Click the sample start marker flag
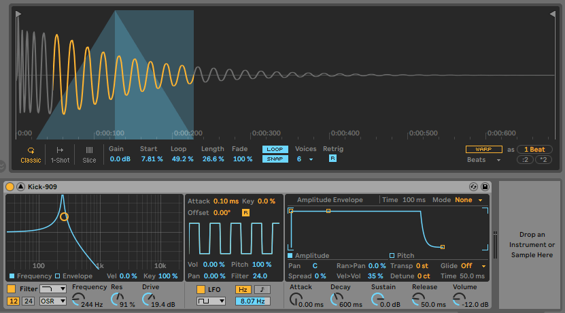The width and height of the screenshot is (565, 313). (18, 14)
